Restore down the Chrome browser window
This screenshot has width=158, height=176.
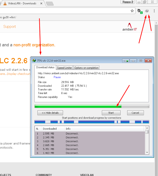point(145,2)
